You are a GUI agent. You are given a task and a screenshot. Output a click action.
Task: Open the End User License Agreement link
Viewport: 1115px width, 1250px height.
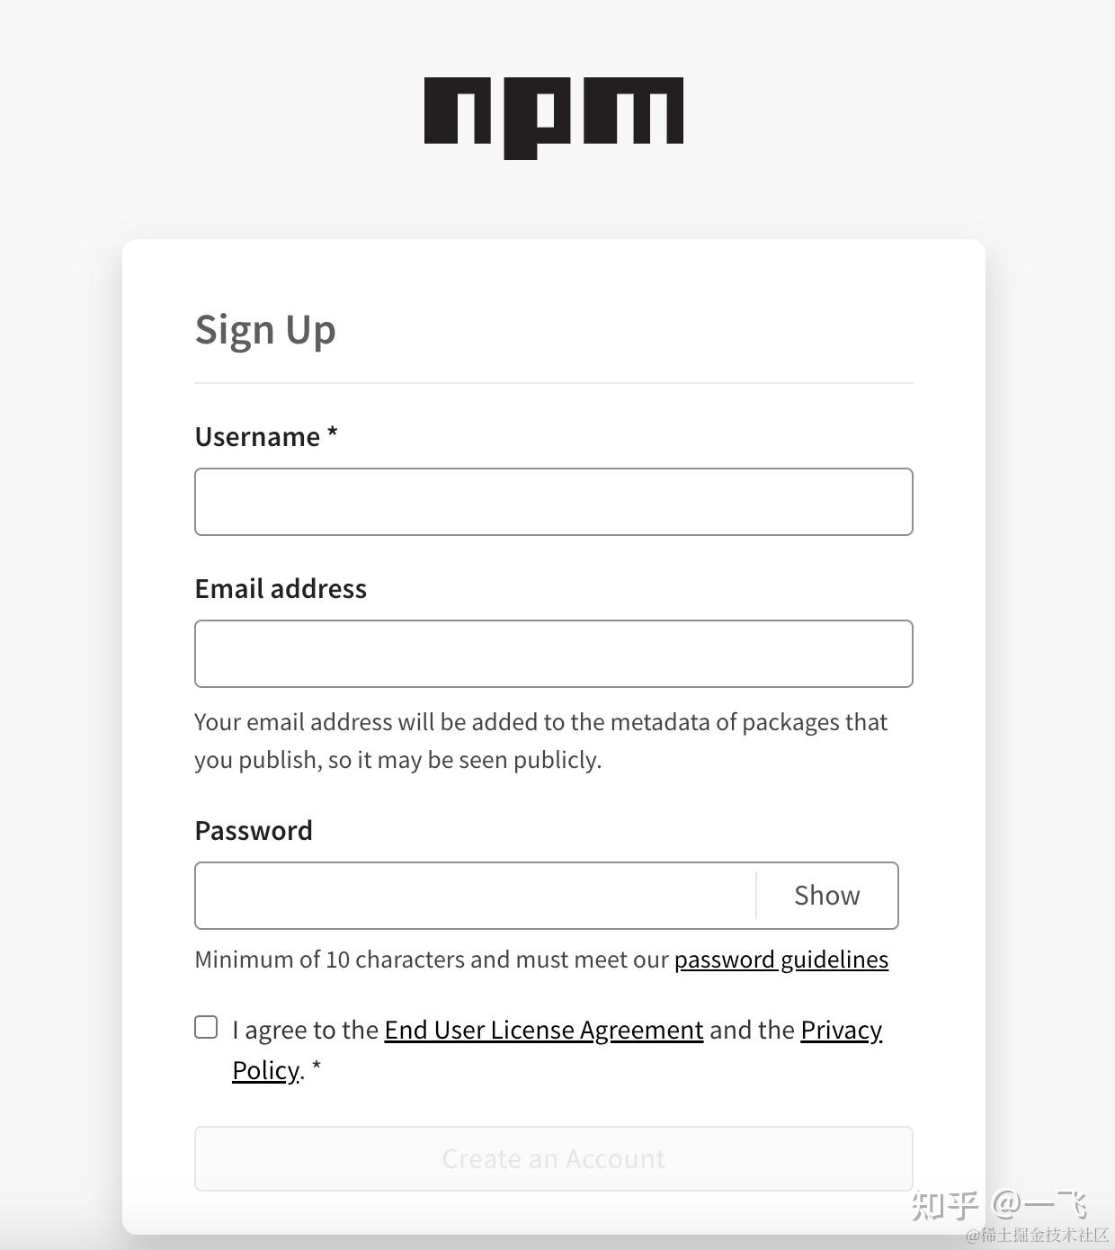[x=543, y=1030]
